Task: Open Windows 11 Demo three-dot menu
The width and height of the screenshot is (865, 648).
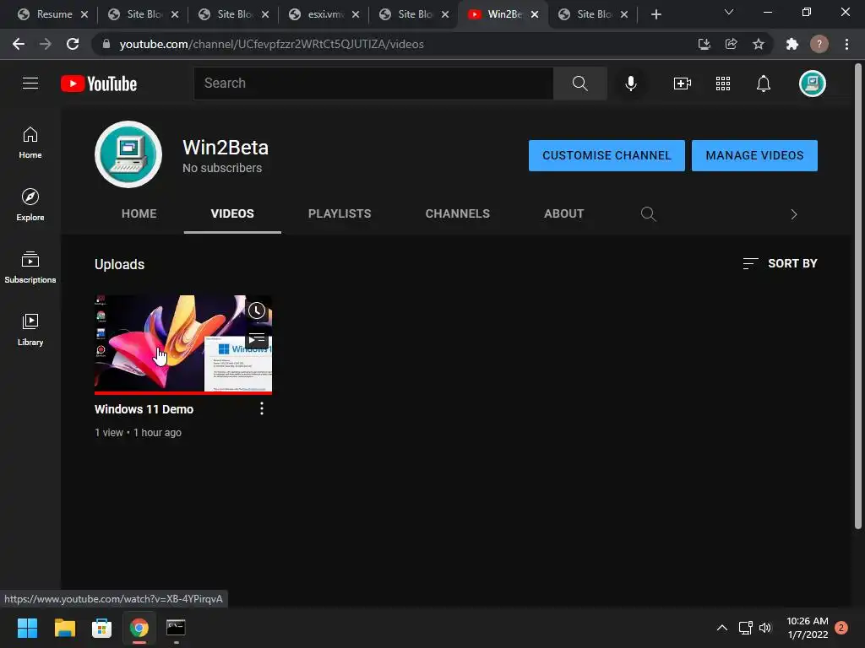Action: tap(262, 409)
